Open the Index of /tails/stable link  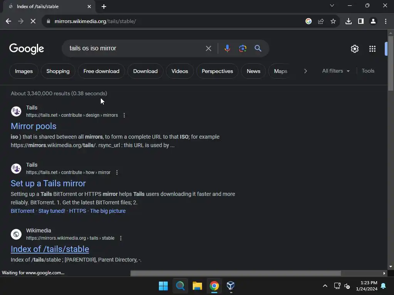50,249
